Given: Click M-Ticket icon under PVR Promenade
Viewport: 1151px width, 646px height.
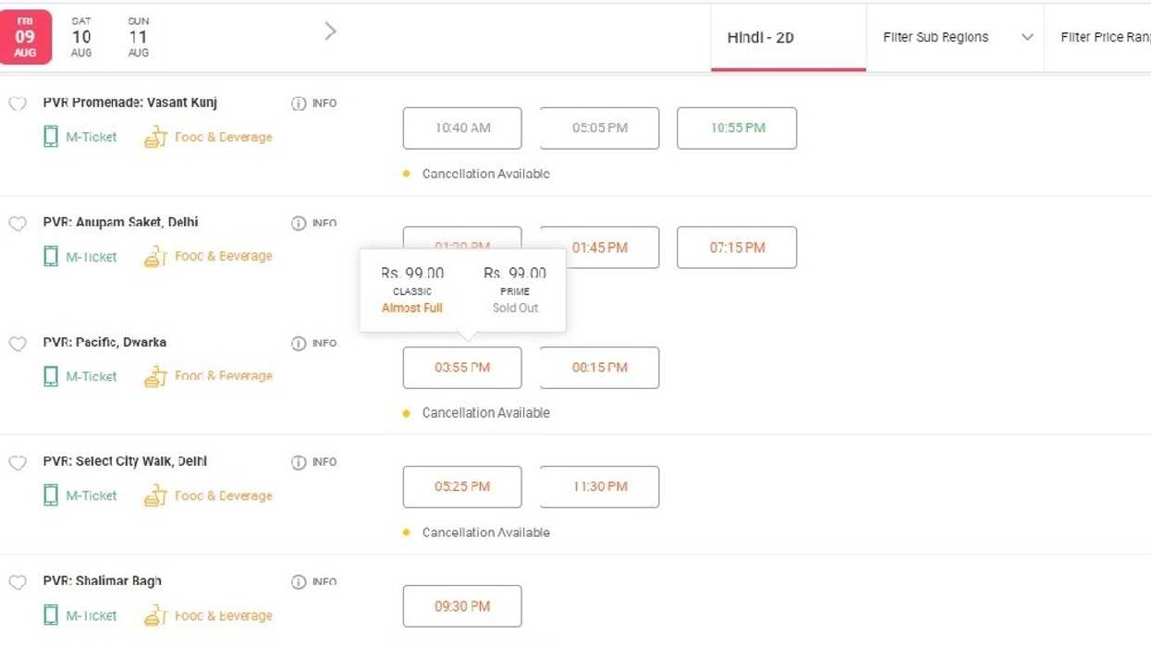Looking at the screenshot, I should click(51, 137).
